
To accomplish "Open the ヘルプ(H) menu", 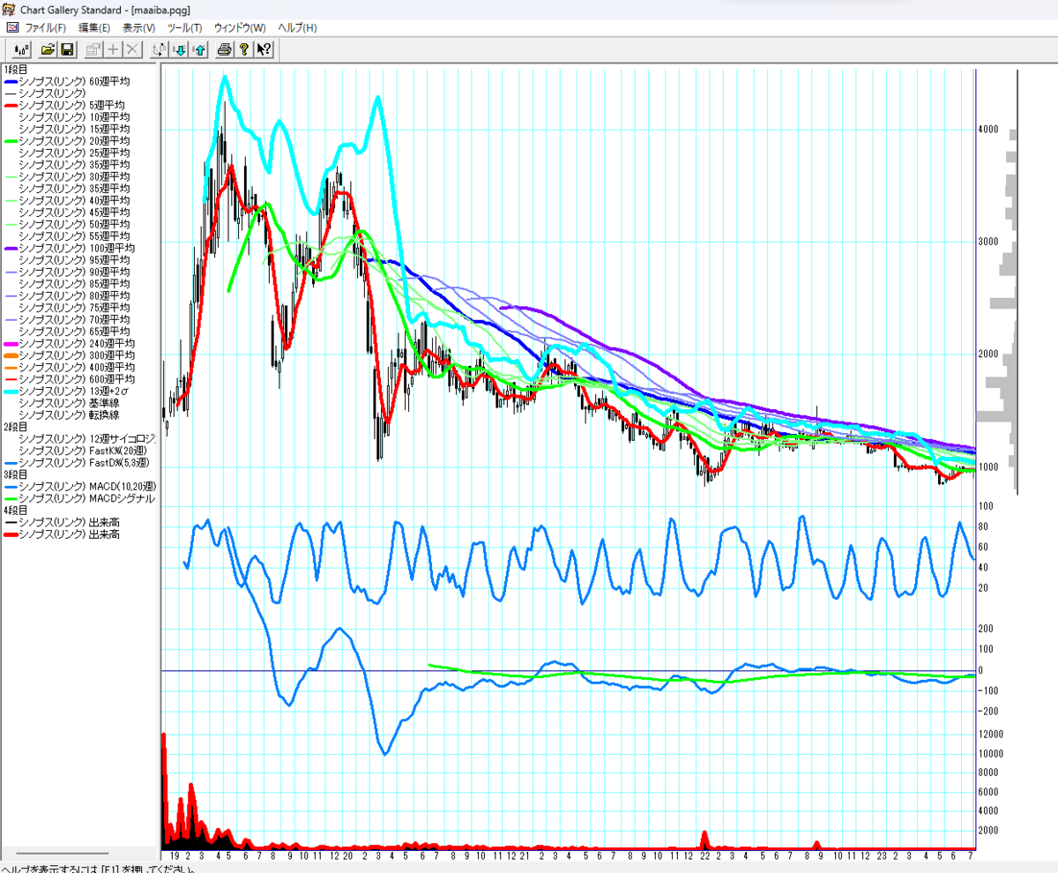I will point(297,27).
